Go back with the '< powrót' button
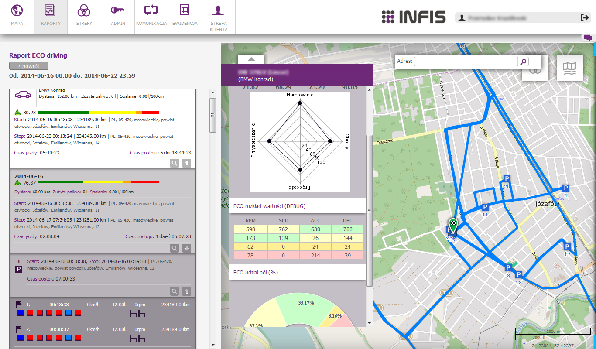596x349 pixels. tap(29, 66)
